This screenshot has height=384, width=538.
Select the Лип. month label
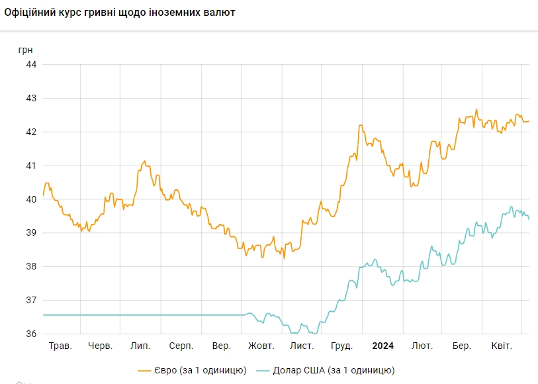point(140,346)
